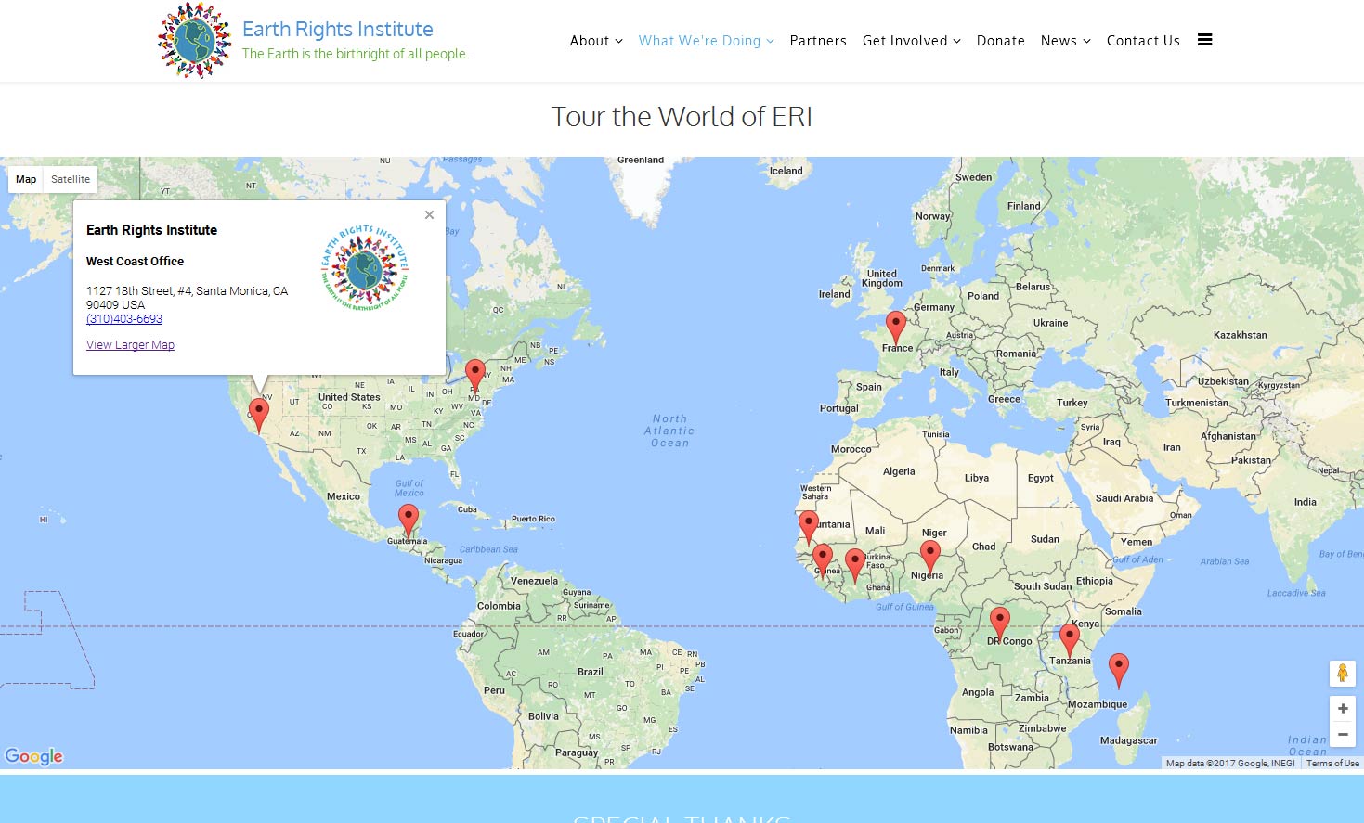Switch to default Map view
This screenshot has height=823, width=1364.
tap(26, 179)
